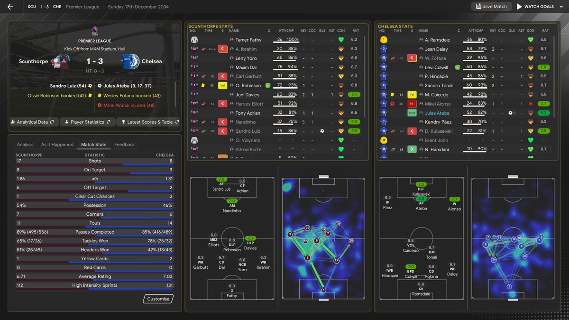Click W. Fofana's substituted-off red icon
This screenshot has width=569, height=320.
(413, 58)
